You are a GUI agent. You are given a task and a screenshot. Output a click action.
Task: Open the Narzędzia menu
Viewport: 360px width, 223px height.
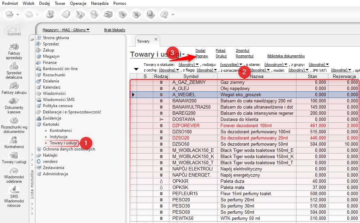(x=100, y=3)
